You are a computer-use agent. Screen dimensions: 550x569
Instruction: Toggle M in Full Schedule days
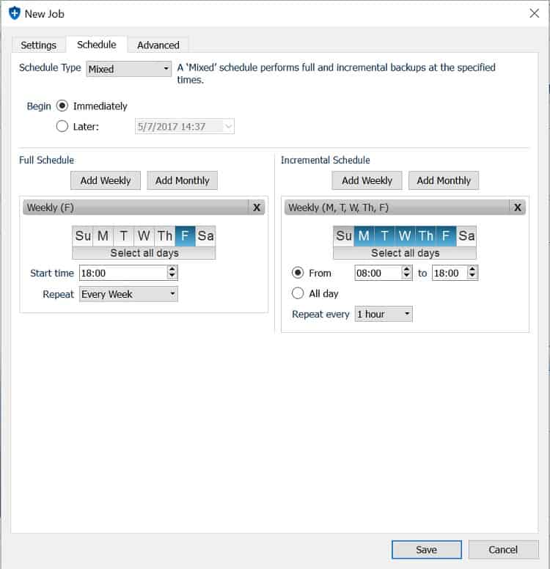click(103, 236)
